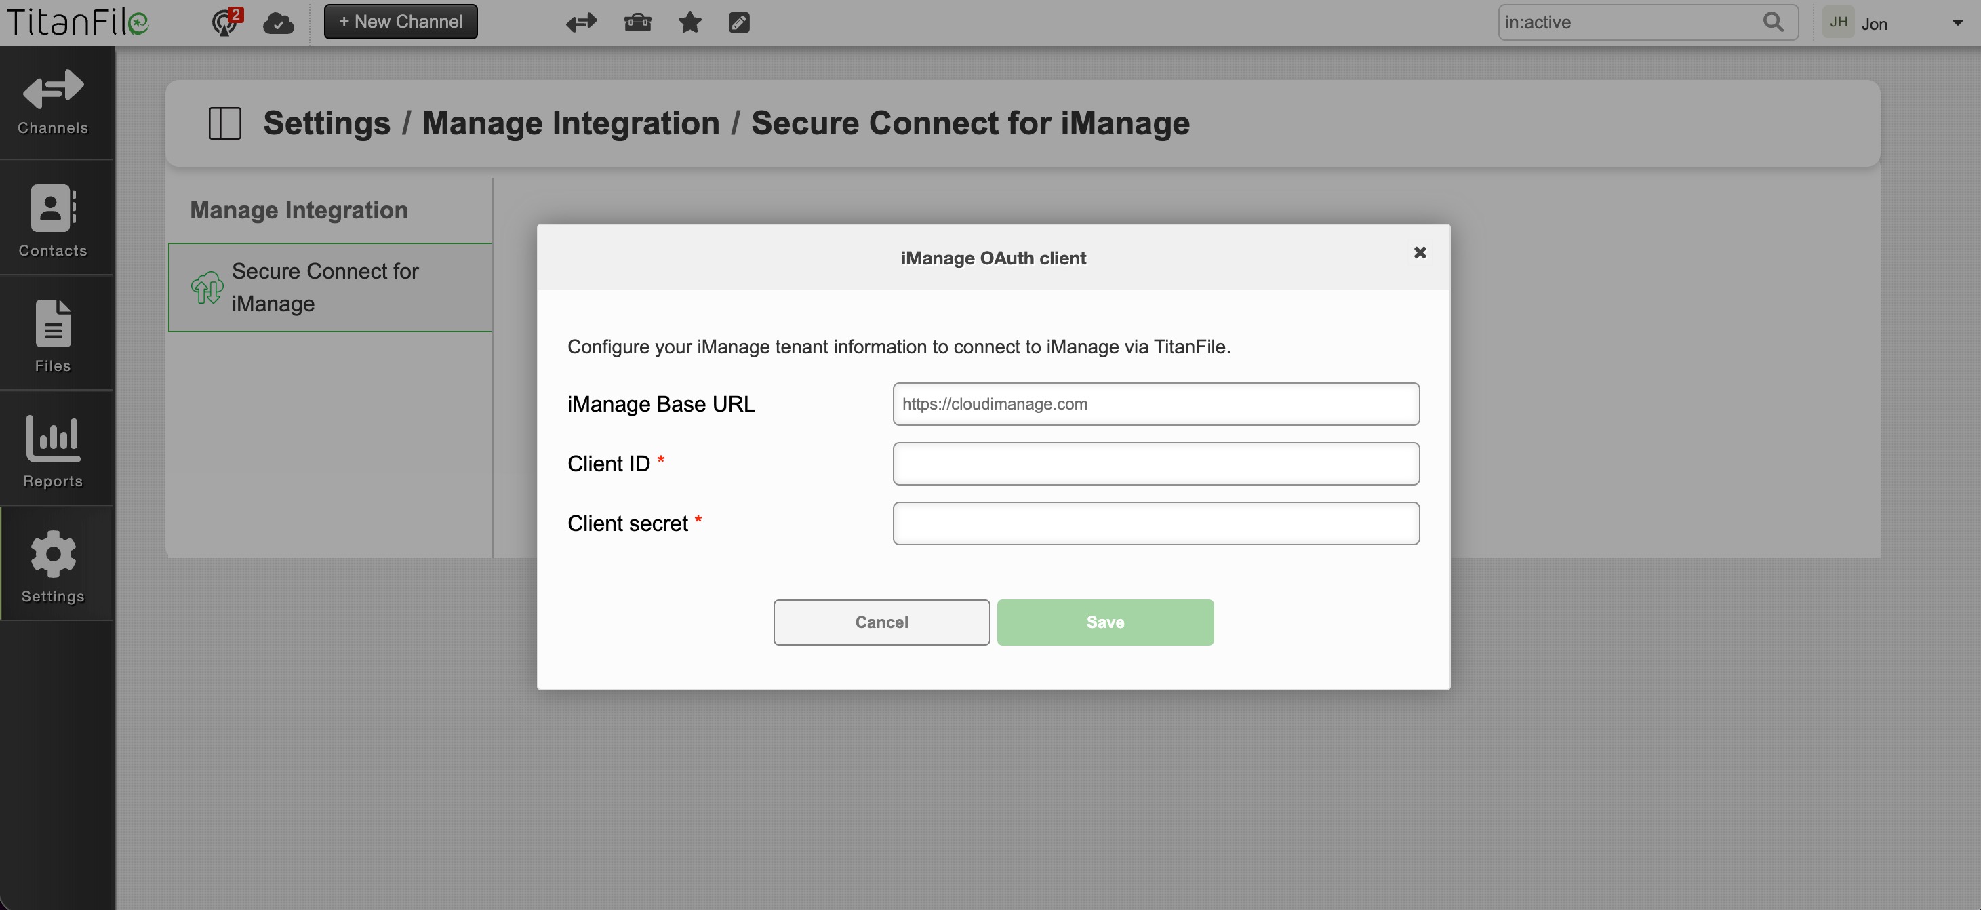This screenshot has height=910, width=1981.
Task: Click the Manage Integration panel heading
Action: [299, 210]
